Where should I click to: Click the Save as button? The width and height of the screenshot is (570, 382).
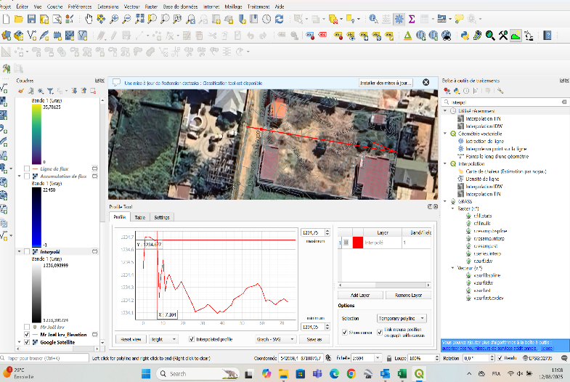[x=314, y=339]
